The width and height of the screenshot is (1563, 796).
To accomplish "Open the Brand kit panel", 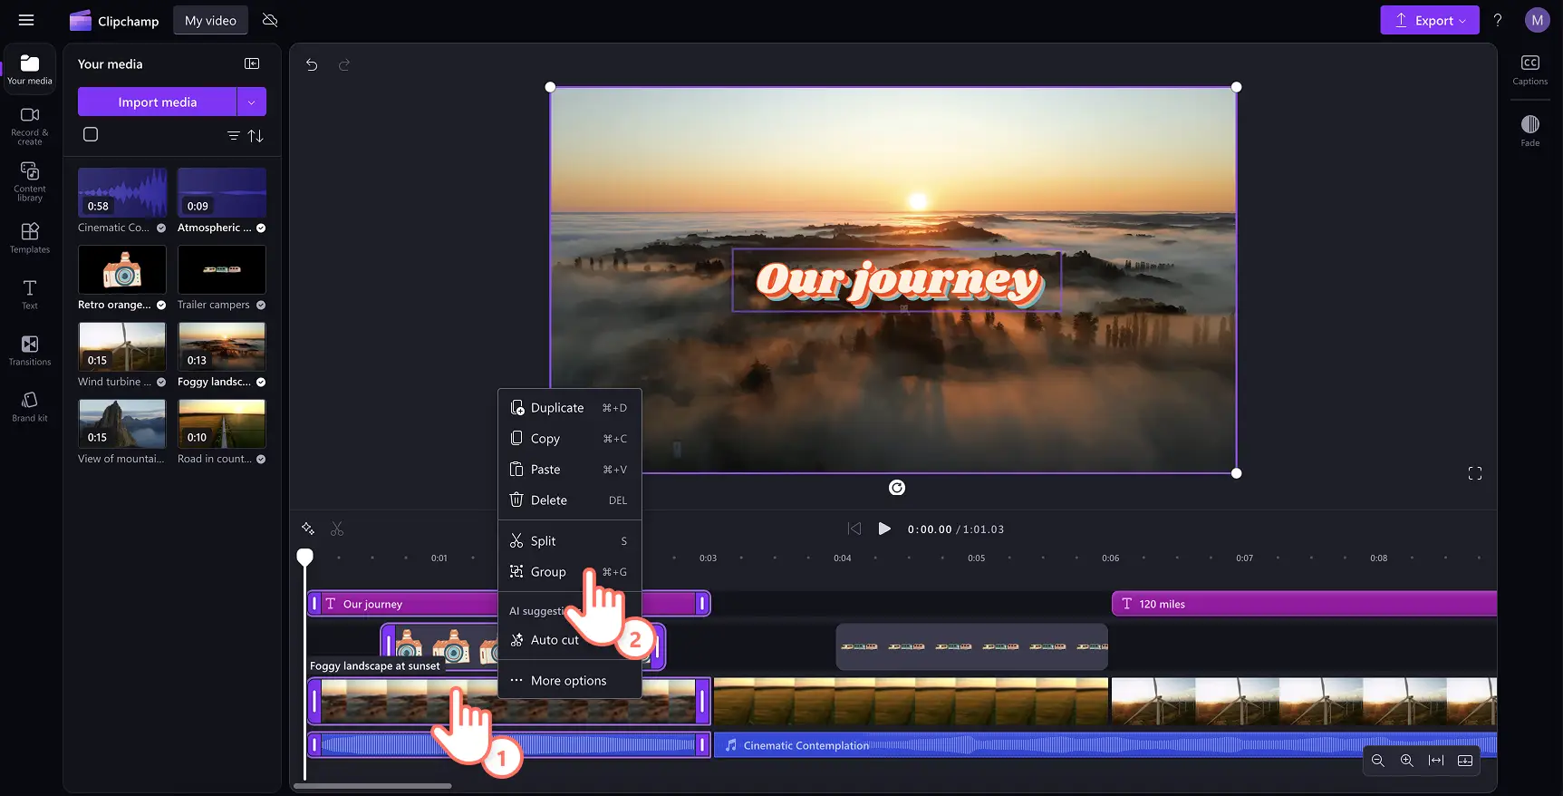I will pos(30,407).
